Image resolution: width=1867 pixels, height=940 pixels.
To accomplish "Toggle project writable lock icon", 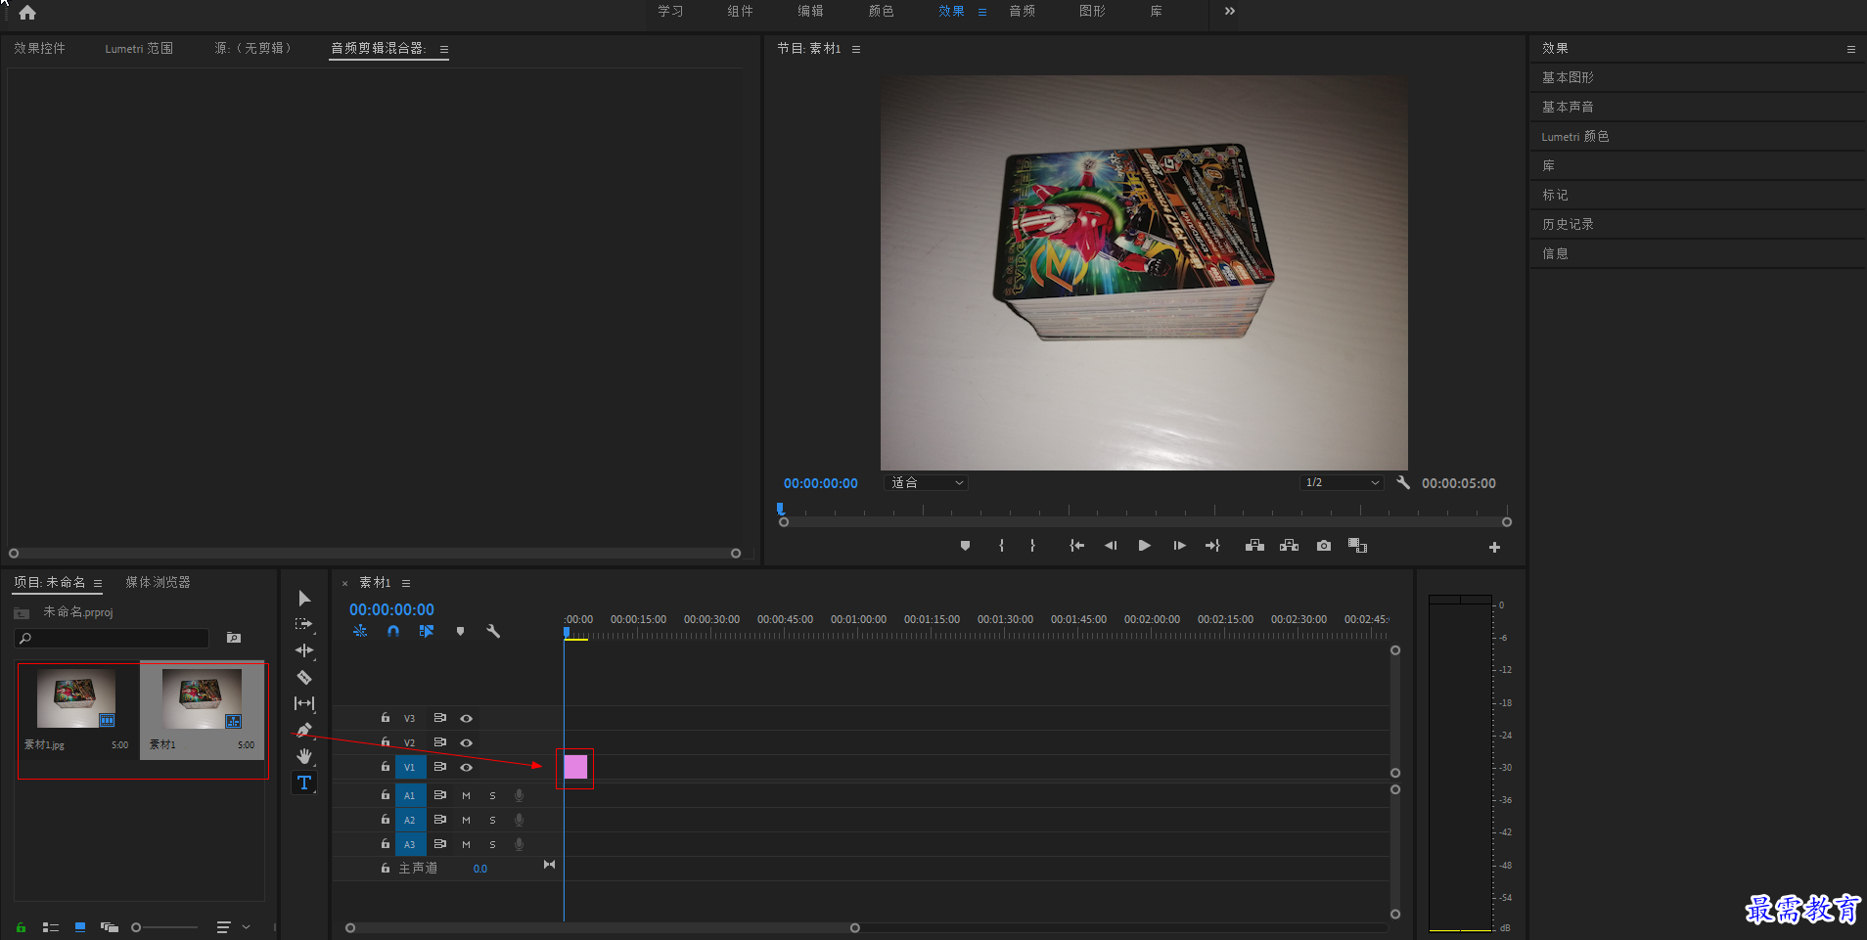I will pos(21,927).
